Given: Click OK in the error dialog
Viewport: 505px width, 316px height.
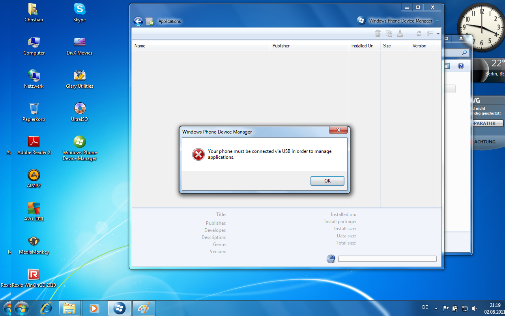Looking at the screenshot, I should [327, 181].
